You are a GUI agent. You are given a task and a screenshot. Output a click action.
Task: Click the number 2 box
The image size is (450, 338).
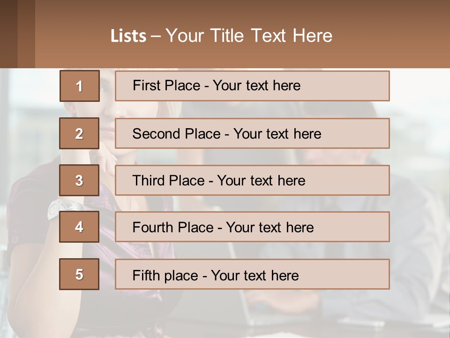pyautogui.click(x=79, y=133)
